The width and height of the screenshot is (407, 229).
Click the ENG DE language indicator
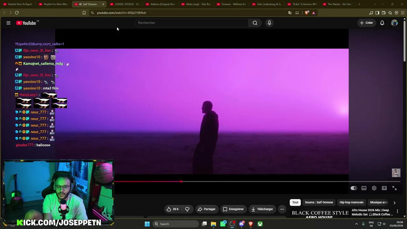371,224
